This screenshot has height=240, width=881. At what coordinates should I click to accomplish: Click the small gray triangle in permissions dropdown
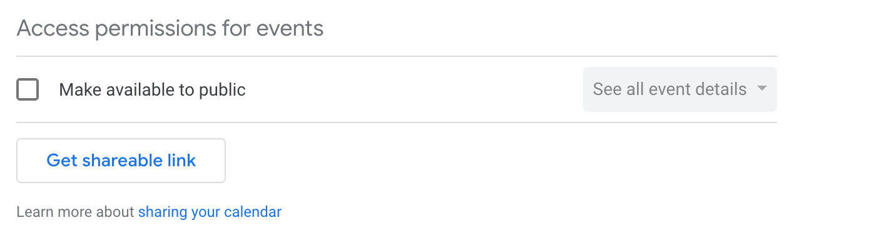point(761,89)
